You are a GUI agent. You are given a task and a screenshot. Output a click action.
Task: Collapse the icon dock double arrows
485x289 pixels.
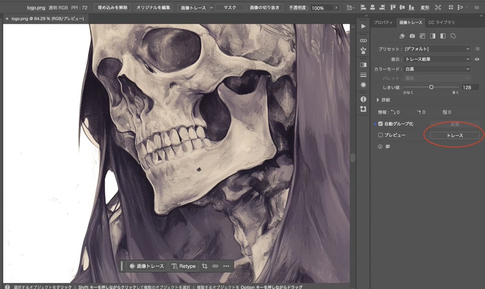(366, 16)
